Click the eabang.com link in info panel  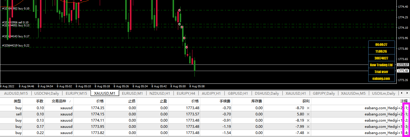tap(382, 78)
